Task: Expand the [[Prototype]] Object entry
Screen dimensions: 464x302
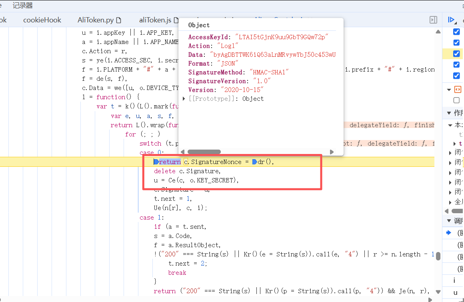Action: point(184,99)
